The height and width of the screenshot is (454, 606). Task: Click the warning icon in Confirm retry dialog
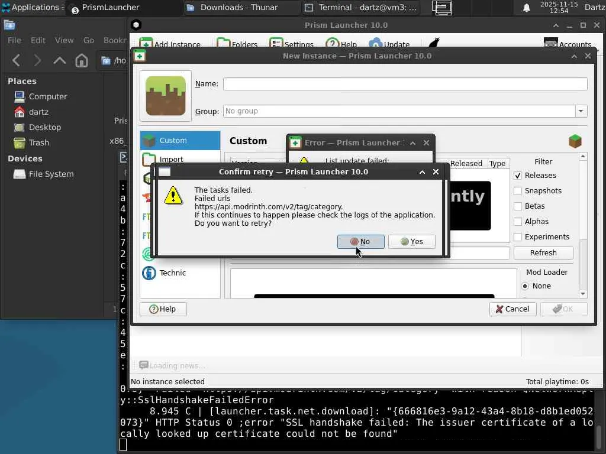[173, 195]
